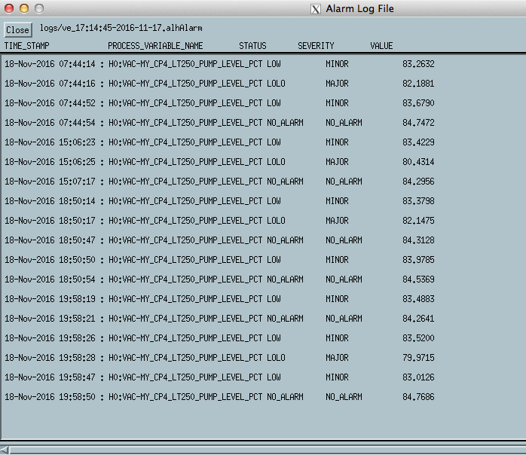Click the value 83.9785
Viewport: 526px width, 455px height.
418,260
